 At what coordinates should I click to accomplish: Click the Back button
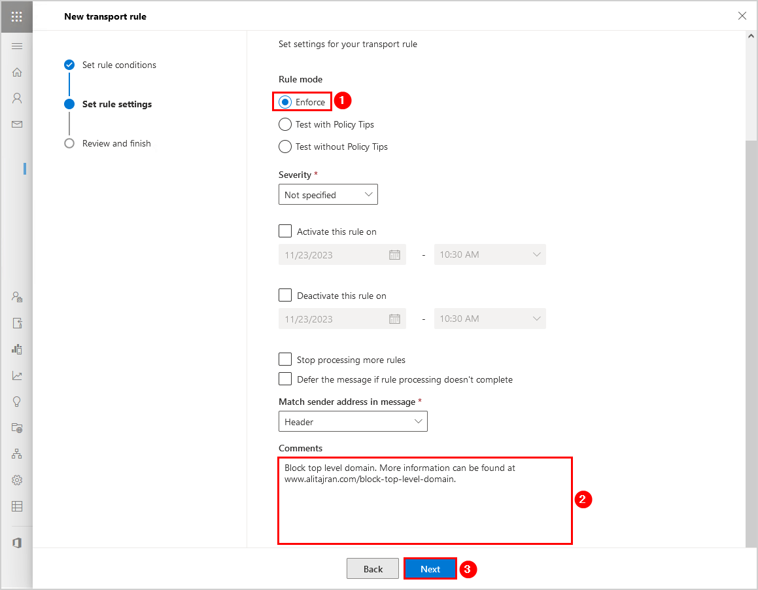click(373, 569)
